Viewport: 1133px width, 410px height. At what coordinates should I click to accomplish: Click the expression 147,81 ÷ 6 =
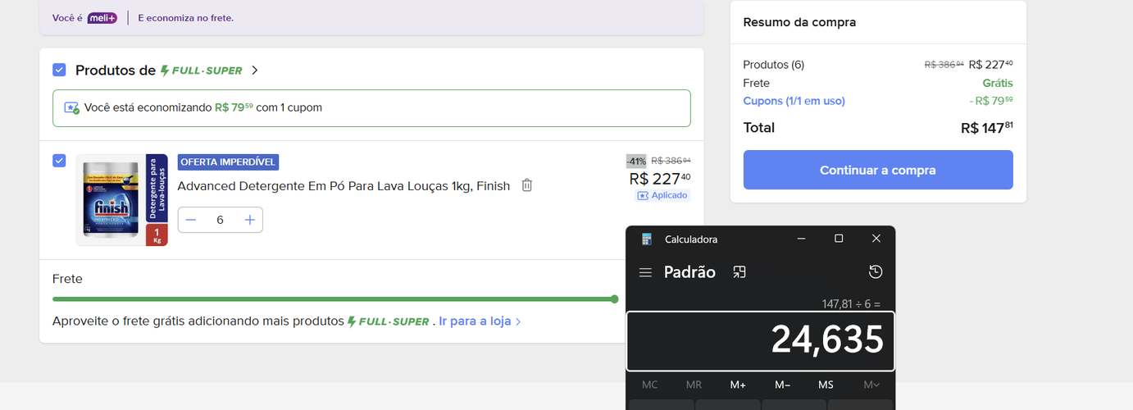[x=851, y=303]
